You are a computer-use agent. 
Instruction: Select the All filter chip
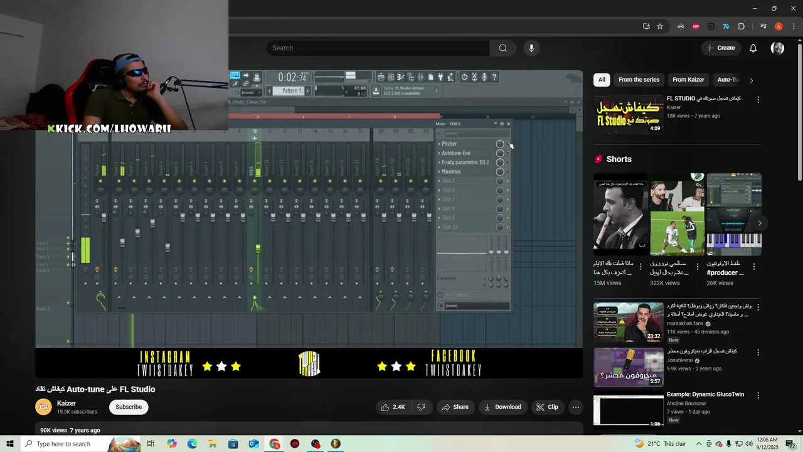[x=602, y=80]
